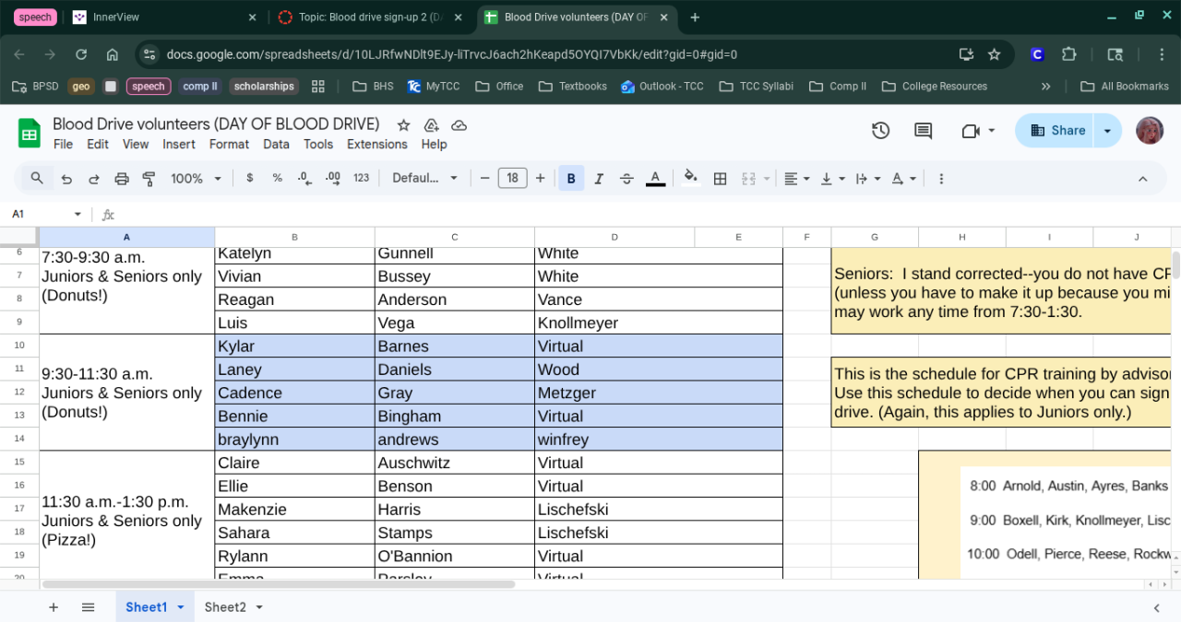
Task: Open the comments panel icon
Action: coord(923,131)
